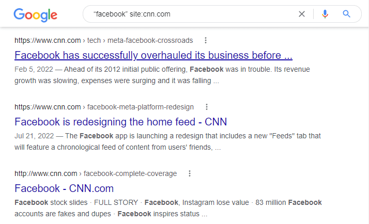Open options menu for meta-facebook-crossroads result
The height and width of the screenshot is (224, 369).
(x=206, y=40)
